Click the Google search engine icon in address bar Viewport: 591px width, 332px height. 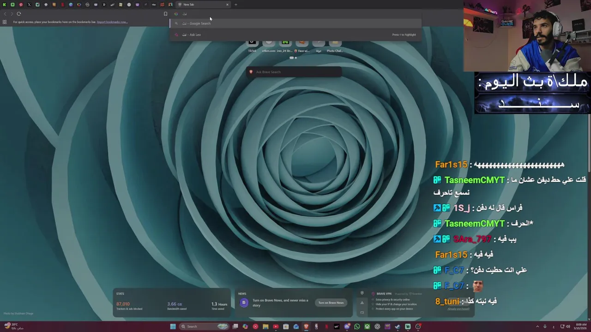176,14
